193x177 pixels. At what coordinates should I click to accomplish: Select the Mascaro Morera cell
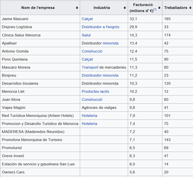pyautogui.click(x=40, y=67)
